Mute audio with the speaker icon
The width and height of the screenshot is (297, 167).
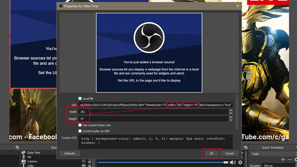pos(233,162)
